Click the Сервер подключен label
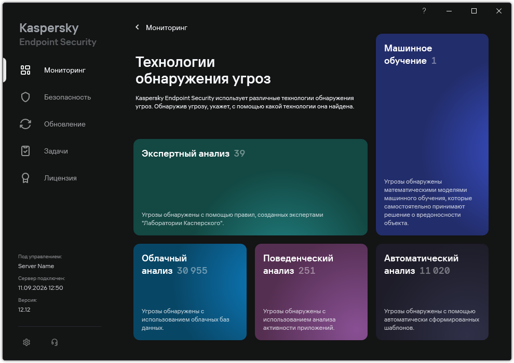This screenshot has height=363, width=514. (x=42, y=278)
